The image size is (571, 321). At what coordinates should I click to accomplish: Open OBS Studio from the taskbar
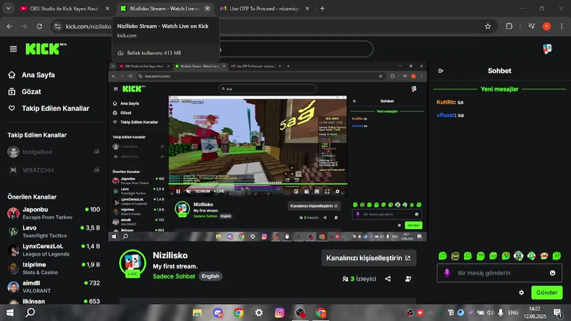[x=300, y=313]
